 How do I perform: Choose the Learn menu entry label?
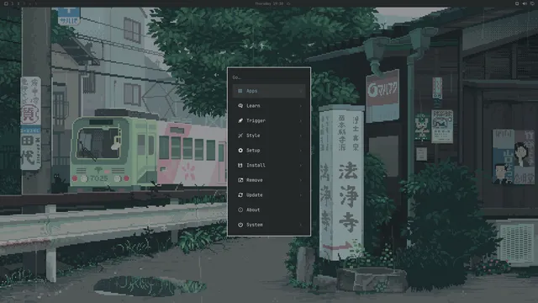tap(253, 106)
